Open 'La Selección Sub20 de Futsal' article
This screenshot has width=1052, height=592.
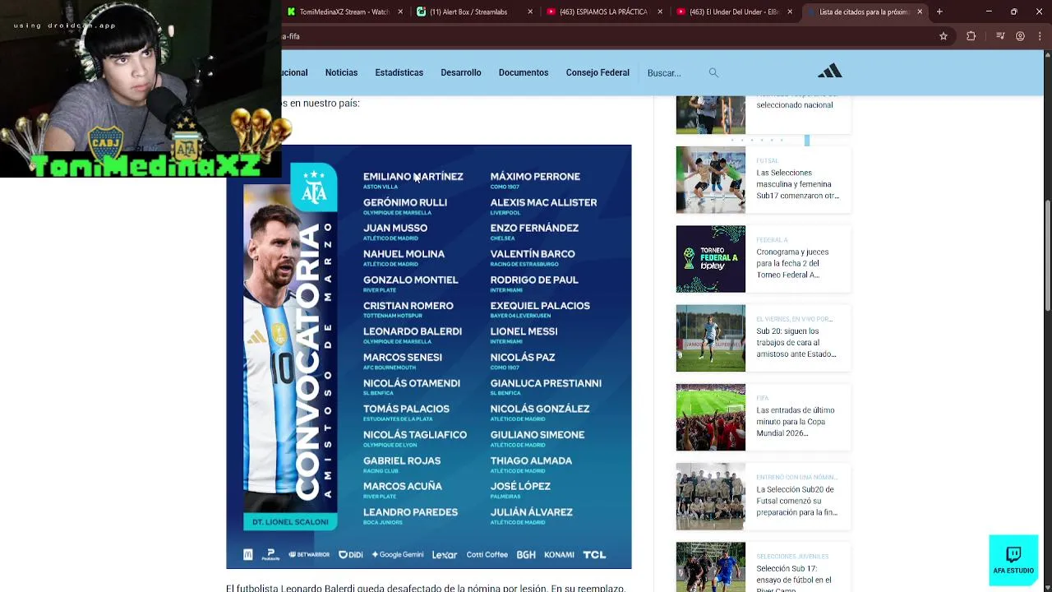[x=796, y=501]
